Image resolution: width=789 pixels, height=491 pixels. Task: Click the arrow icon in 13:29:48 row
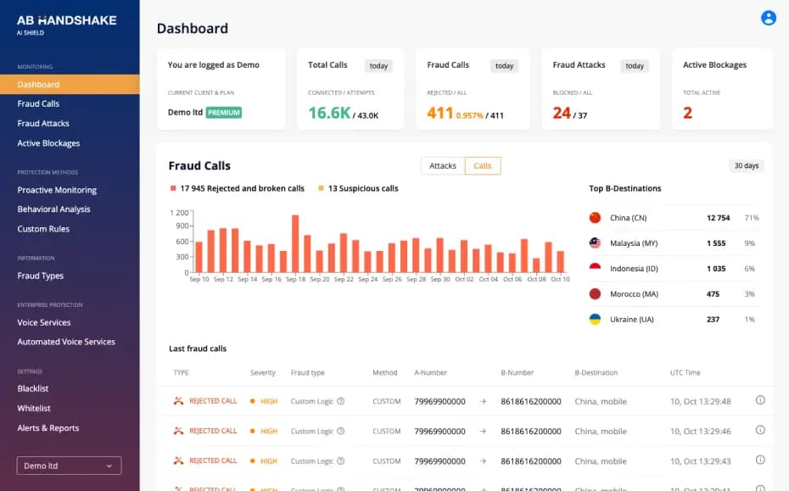[483, 401]
